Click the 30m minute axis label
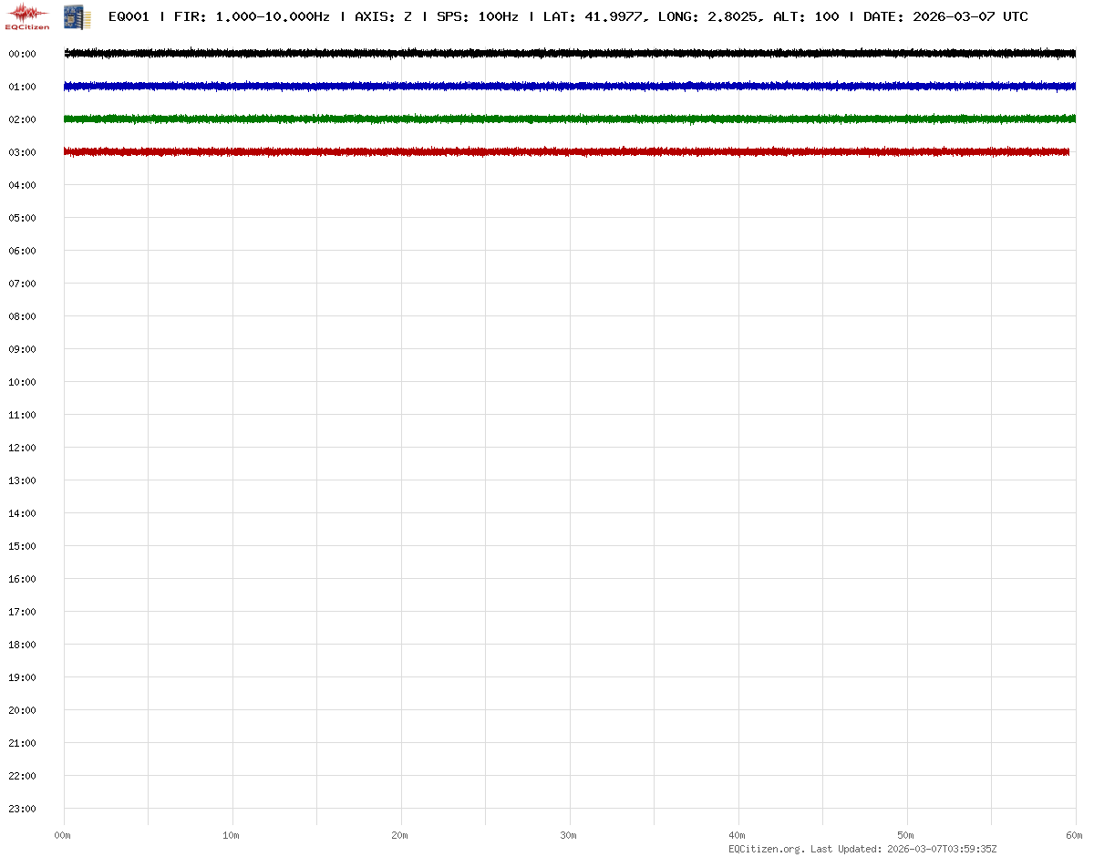 tap(569, 835)
